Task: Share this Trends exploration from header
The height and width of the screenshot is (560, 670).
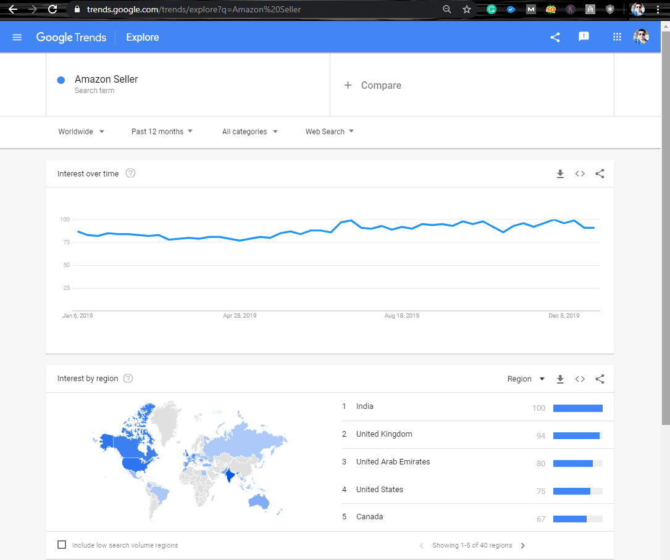Action: [x=555, y=37]
